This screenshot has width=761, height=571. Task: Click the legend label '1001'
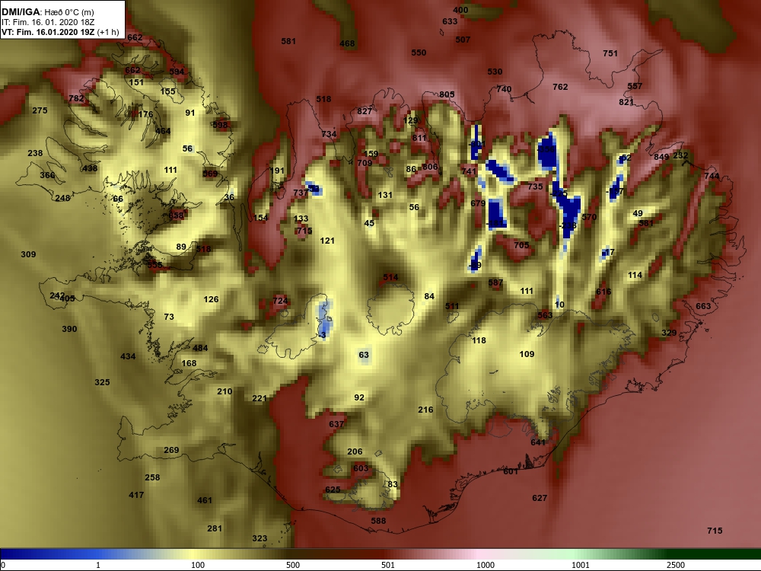[581, 565]
